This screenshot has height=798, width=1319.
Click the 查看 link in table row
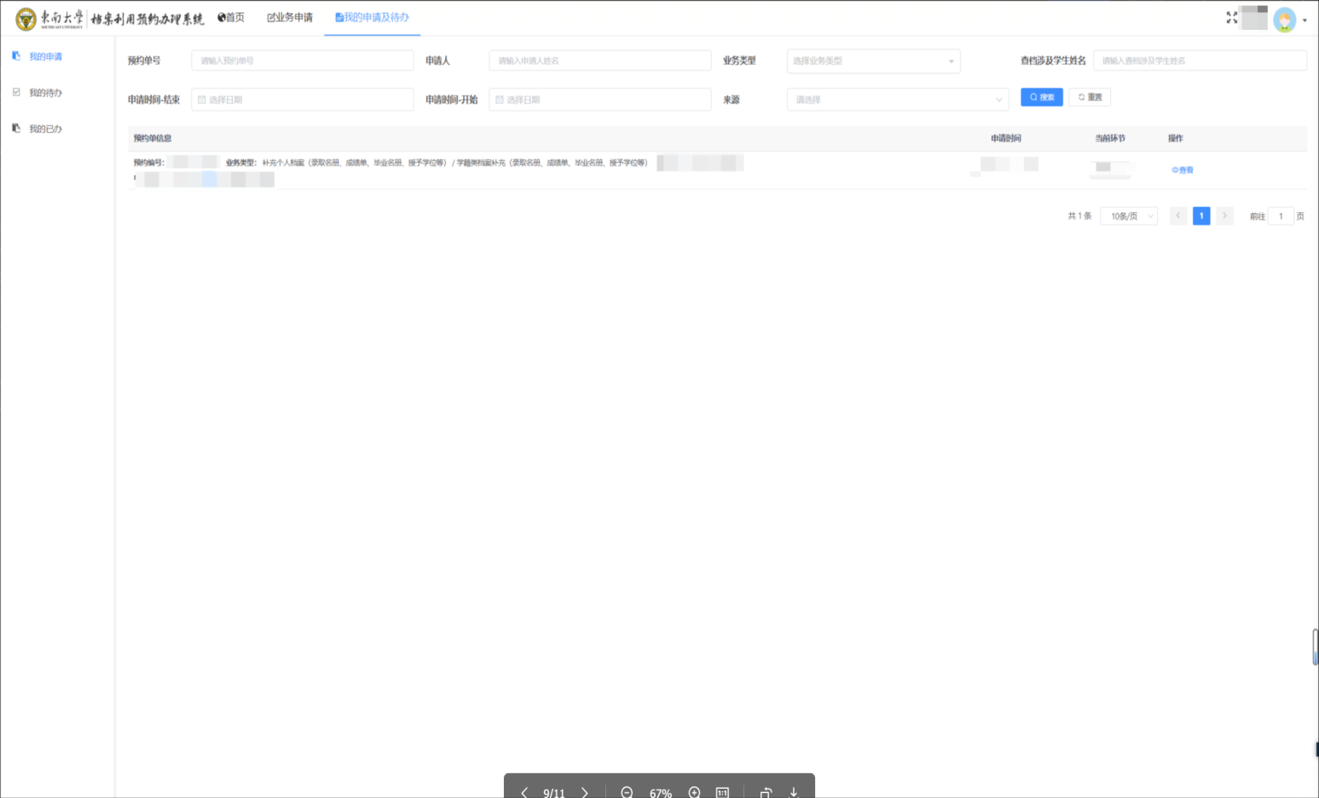[x=1183, y=171]
